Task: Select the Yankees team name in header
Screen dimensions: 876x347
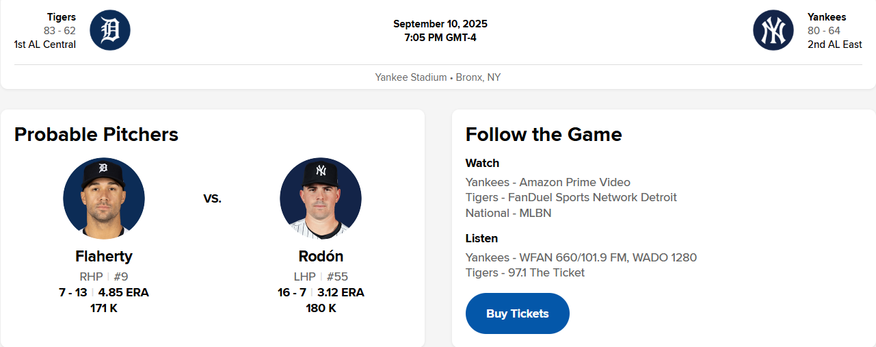Action: (826, 17)
